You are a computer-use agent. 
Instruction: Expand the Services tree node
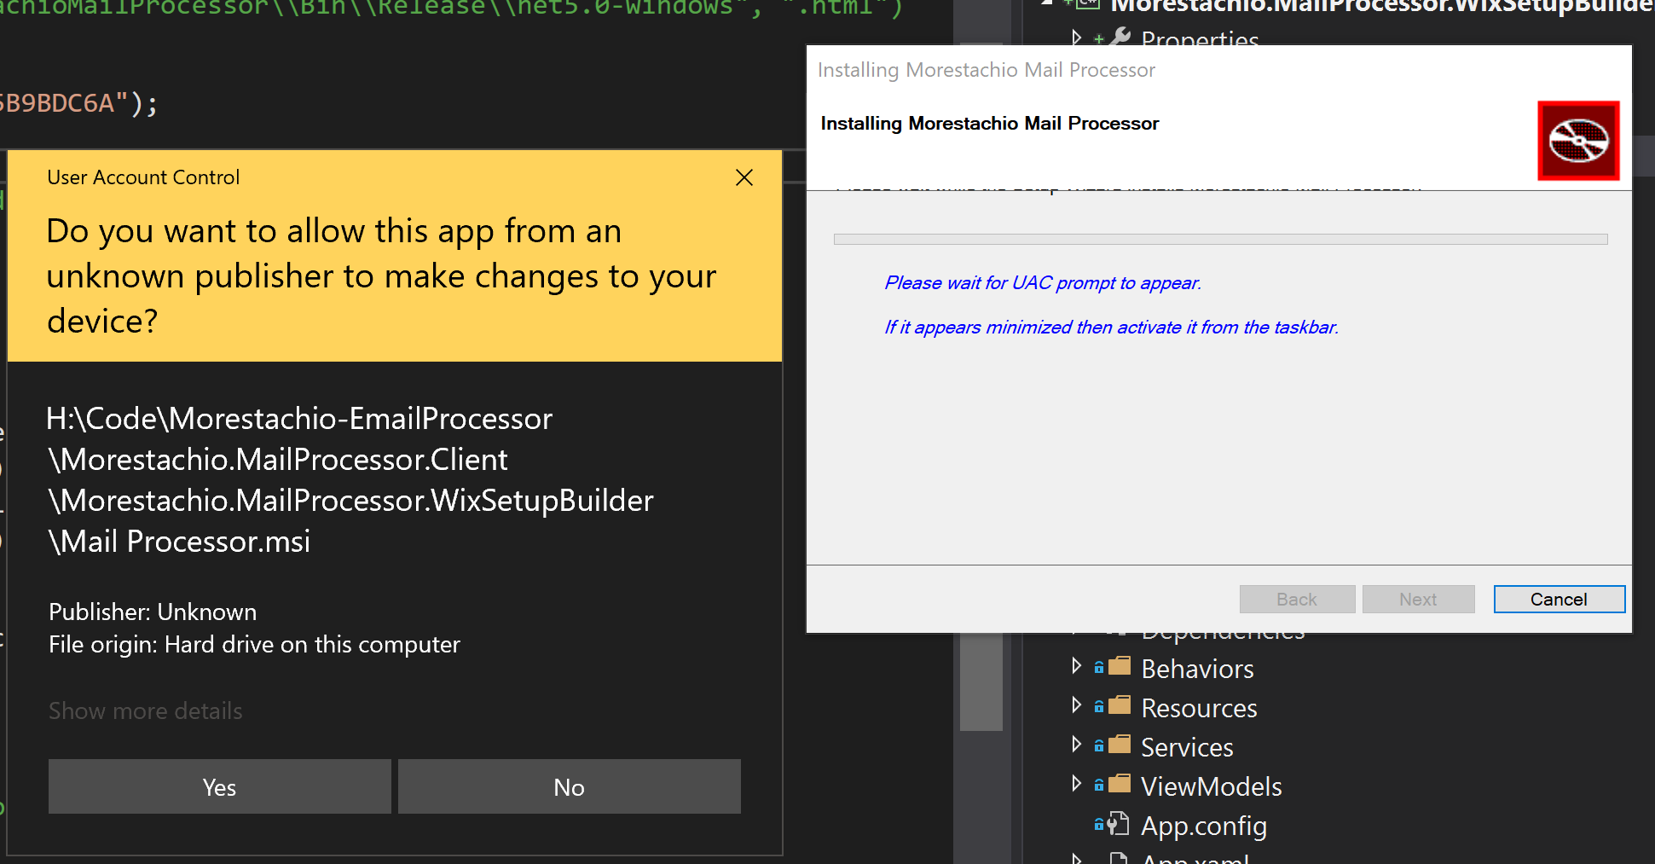(1076, 744)
